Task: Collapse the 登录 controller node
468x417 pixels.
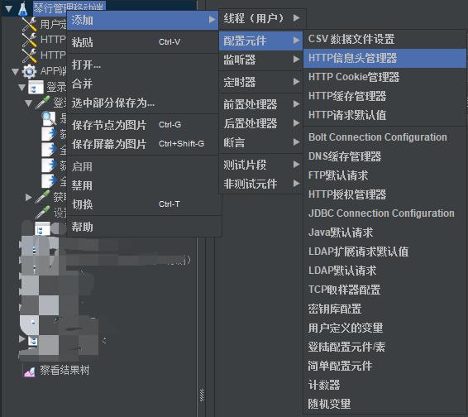Action: click(x=21, y=87)
